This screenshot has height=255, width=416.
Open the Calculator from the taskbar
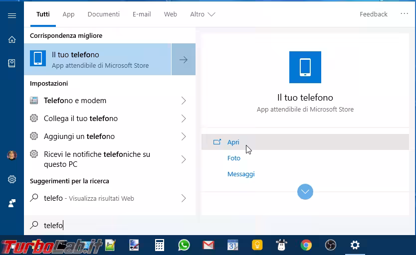[160, 245]
